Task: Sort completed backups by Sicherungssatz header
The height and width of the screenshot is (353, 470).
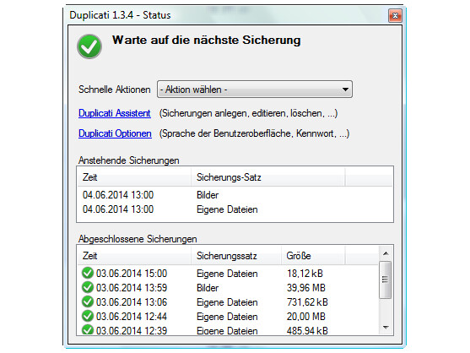Action: (x=236, y=256)
